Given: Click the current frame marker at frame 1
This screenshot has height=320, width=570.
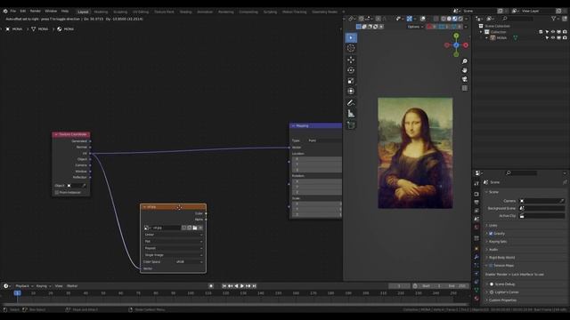Looking at the screenshot, I should point(17,293).
